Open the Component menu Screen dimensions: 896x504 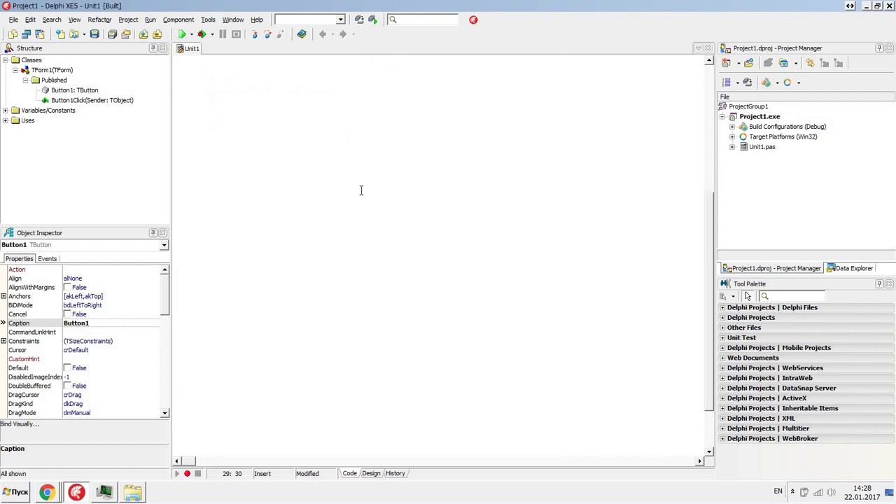pos(178,20)
